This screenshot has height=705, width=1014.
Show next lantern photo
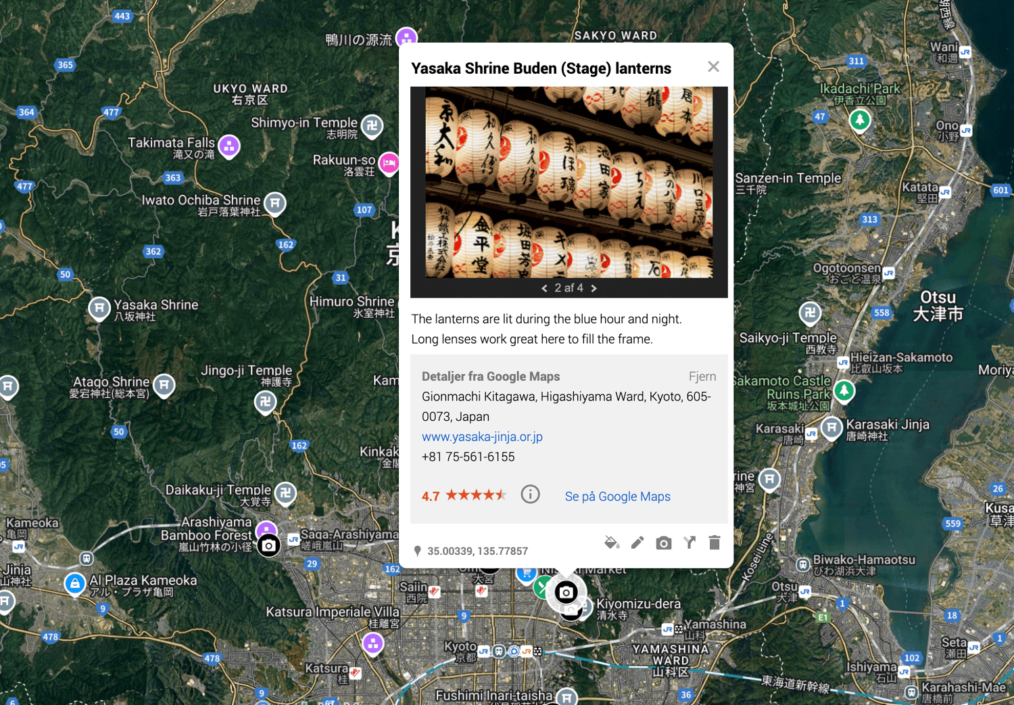tap(594, 288)
